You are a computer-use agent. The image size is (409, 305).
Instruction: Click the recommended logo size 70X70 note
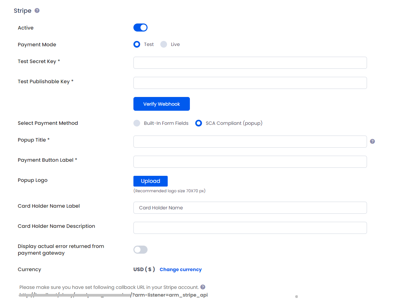[169, 191]
